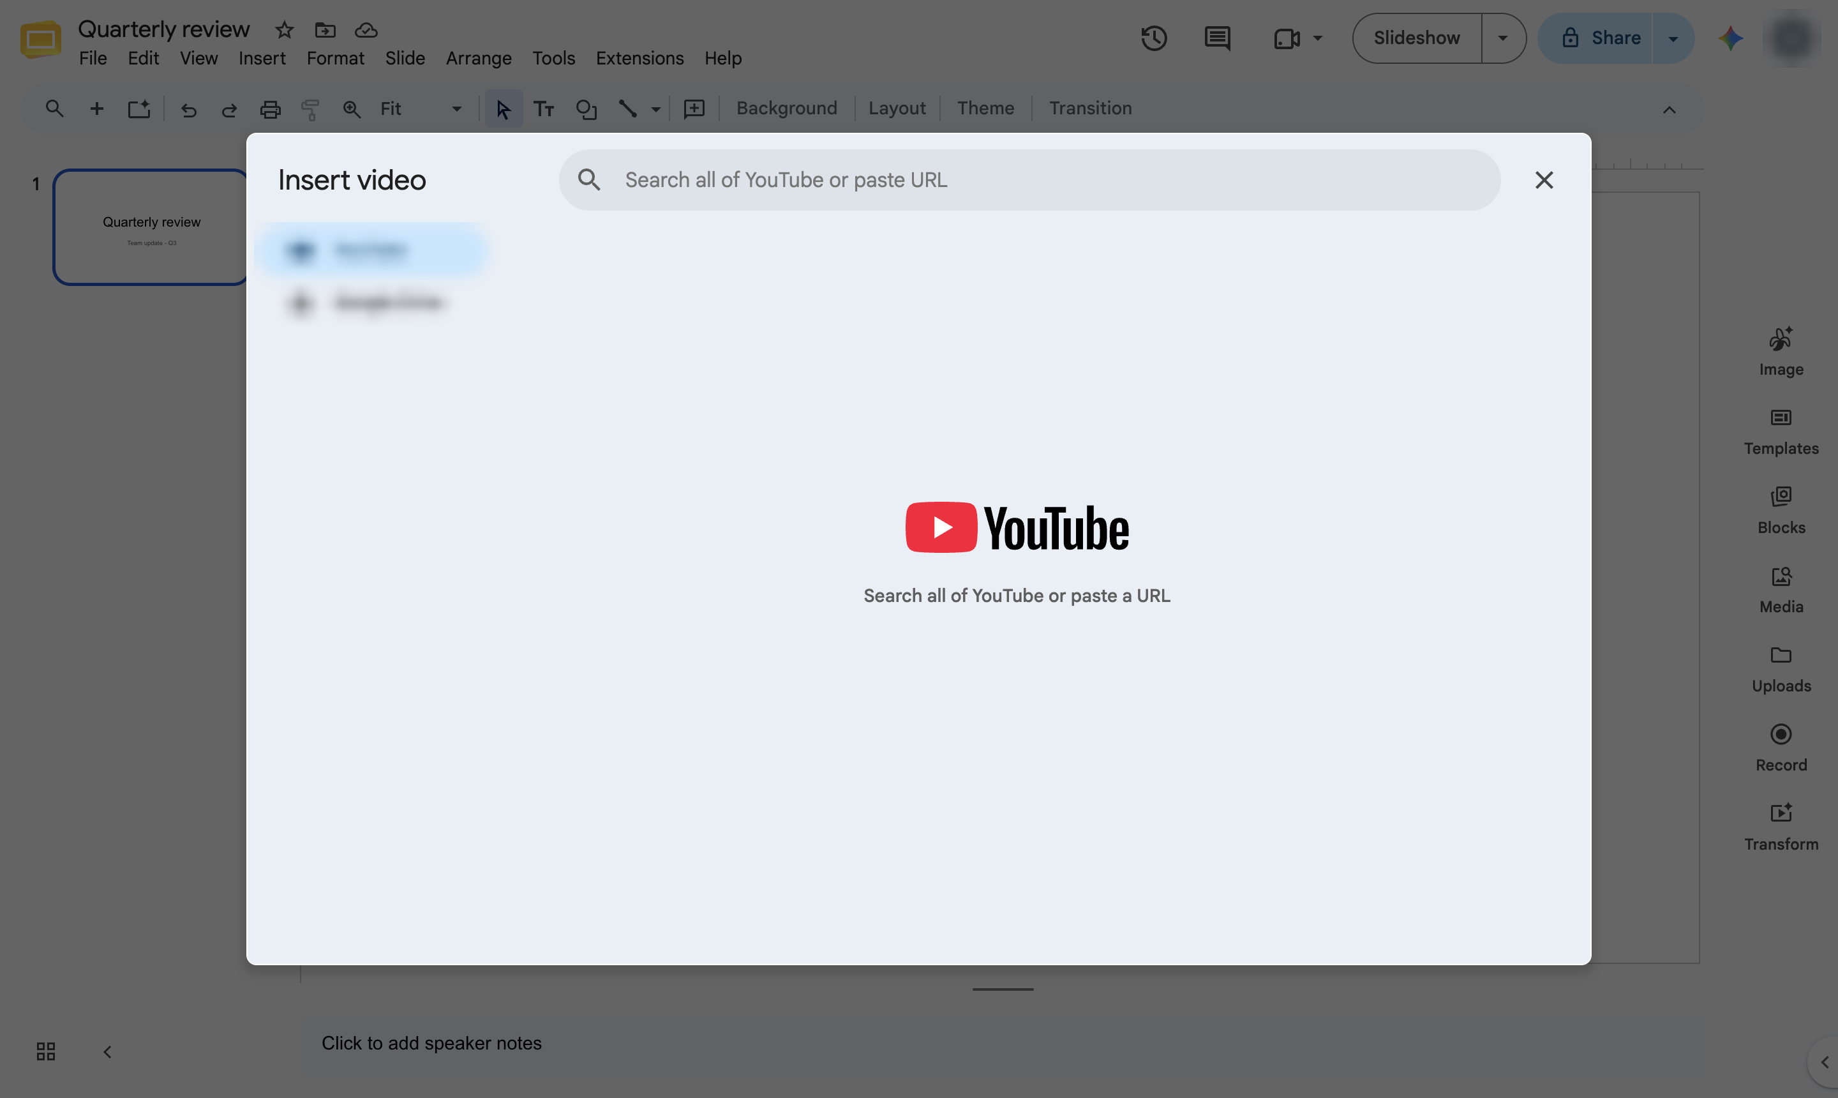This screenshot has width=1838, height=1098.
Task: Open Uploads in right sidebar
Action: coord(1781,669)
